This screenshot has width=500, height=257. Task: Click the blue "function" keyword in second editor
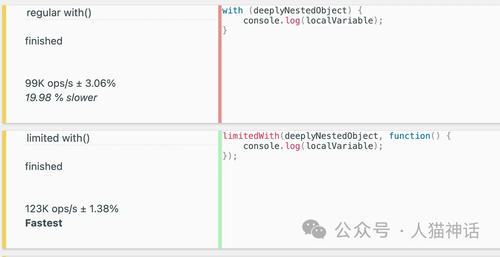409,136
